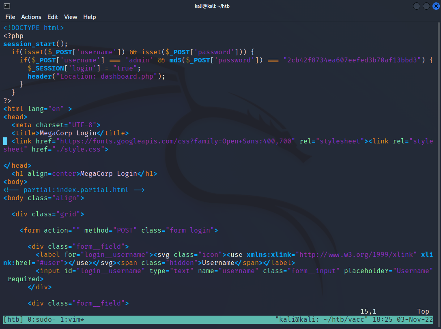Maximize the terminal window
The height and width of the screenshot is (329, 441).
point(426,6)
